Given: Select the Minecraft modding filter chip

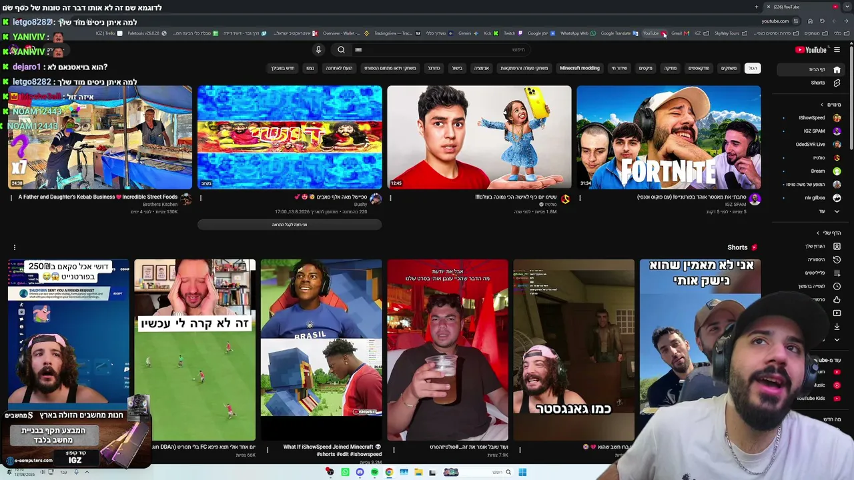Looking at the screenshot, I should 579,68.
